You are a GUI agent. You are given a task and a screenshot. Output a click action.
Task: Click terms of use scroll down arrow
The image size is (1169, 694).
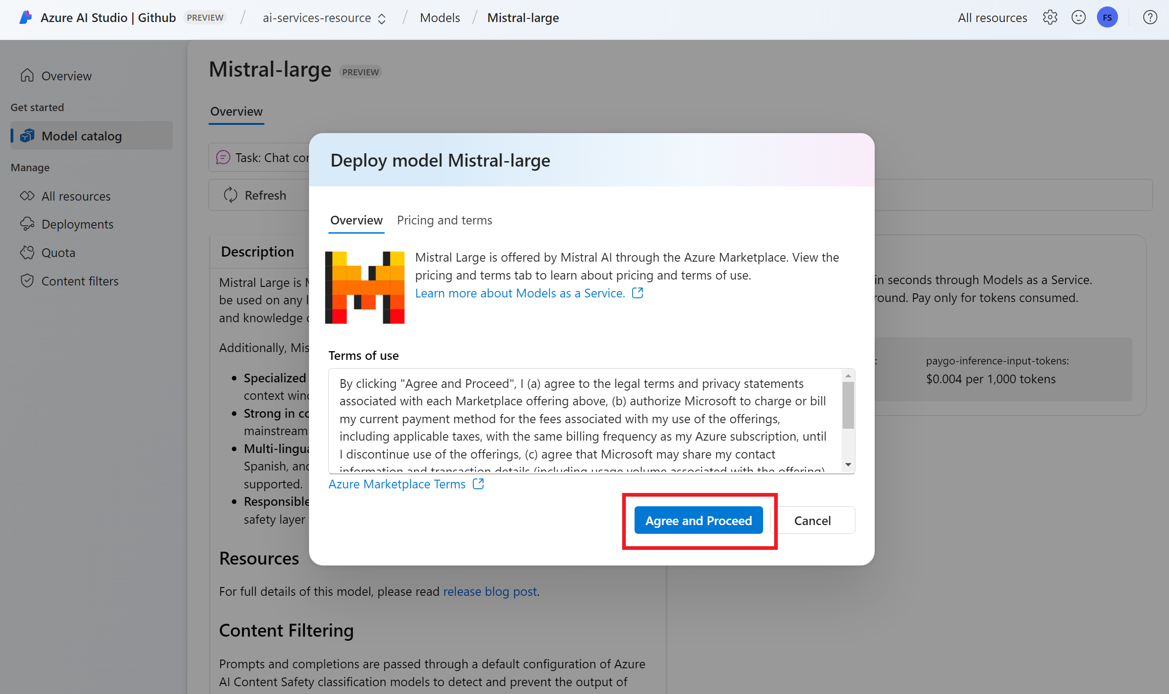[x=848, y=465]
